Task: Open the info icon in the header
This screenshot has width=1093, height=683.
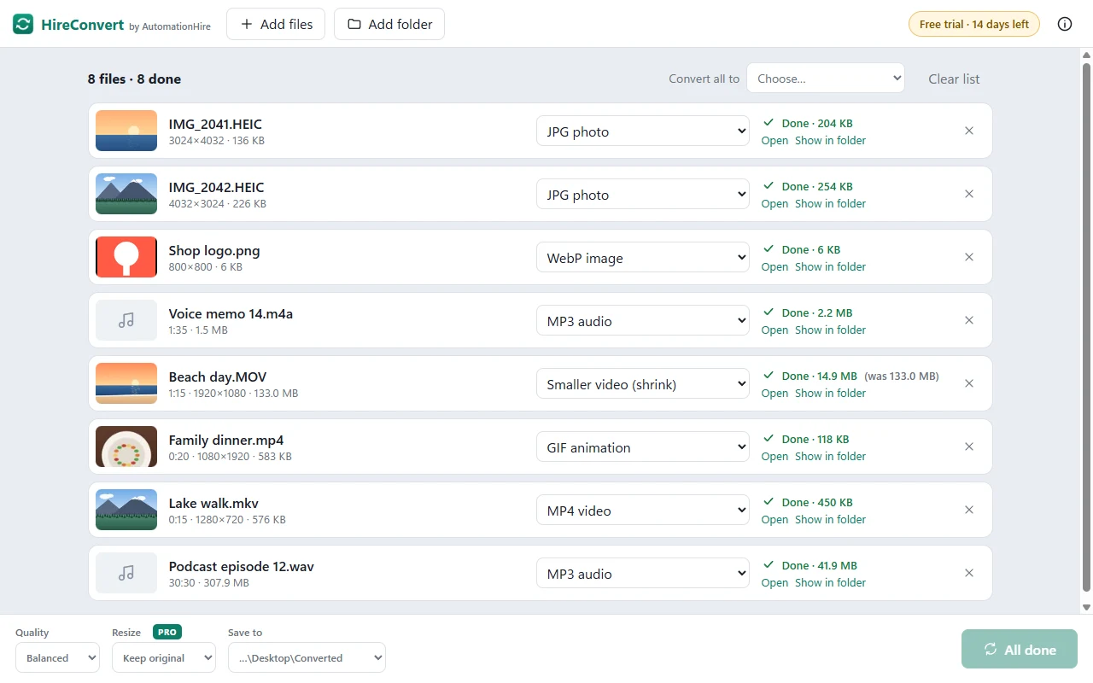Action: click(x=1065, y=24)
